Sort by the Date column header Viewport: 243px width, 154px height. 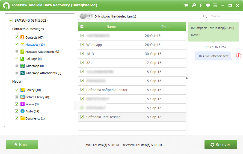point(165,27)
